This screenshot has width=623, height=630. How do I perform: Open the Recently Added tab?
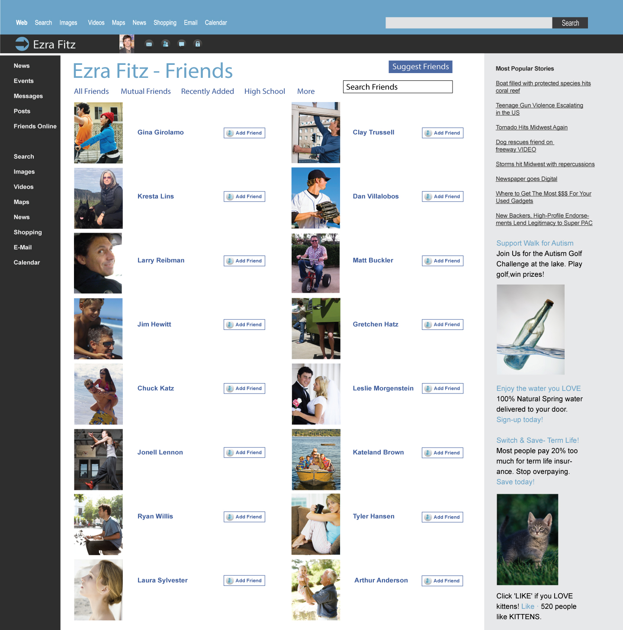[208, 91]
